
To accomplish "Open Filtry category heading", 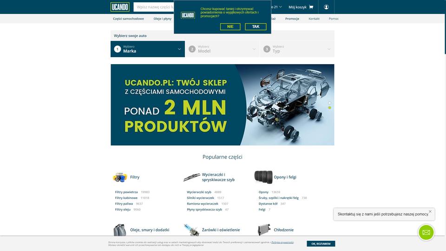I will (135, 177).
